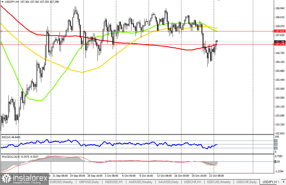Click the 21 Sep 08:00 time label
This screenshot has width=286, height=185.
(60, 176)
